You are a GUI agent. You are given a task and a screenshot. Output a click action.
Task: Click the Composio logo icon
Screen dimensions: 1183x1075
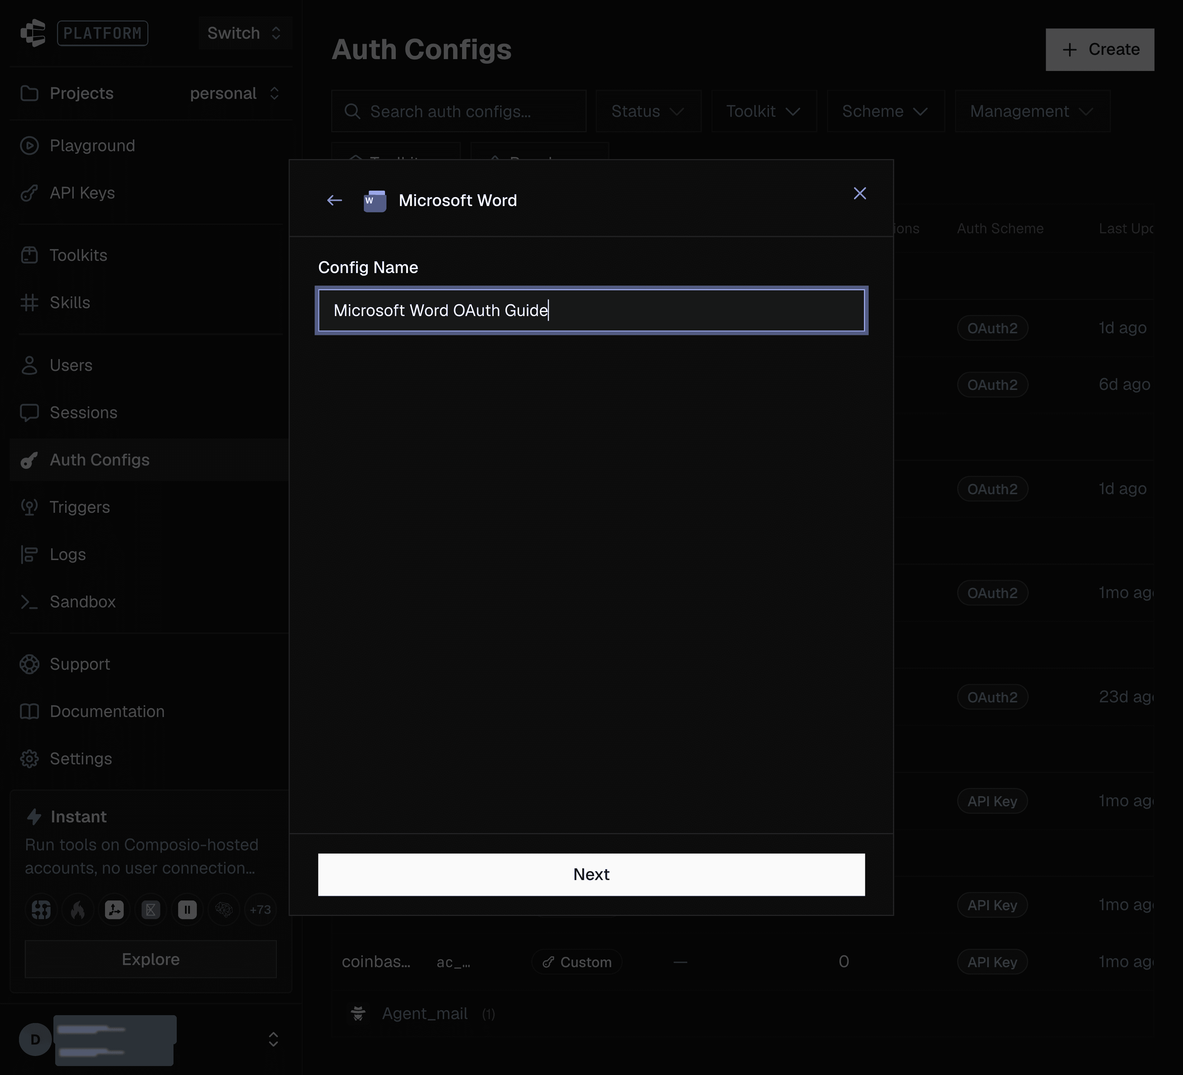coord(33,33)
